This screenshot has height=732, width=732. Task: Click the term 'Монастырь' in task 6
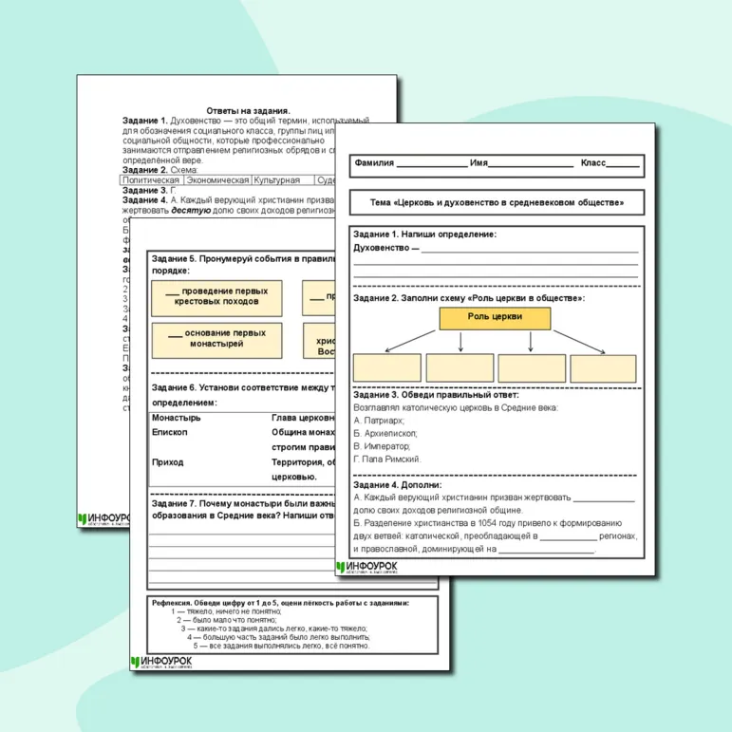coord(176,418)
